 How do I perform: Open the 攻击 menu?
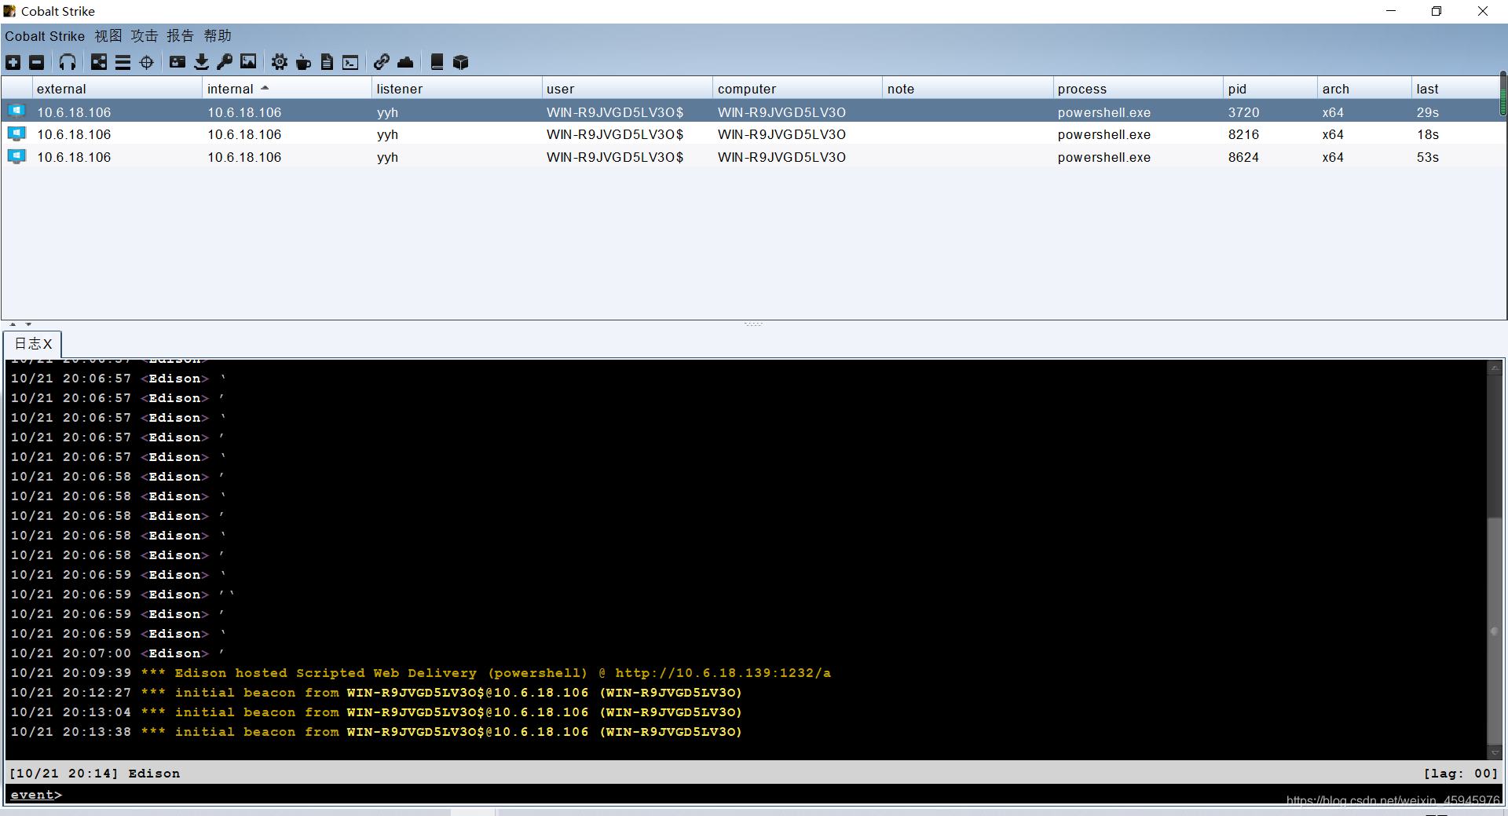pos(145,36)
